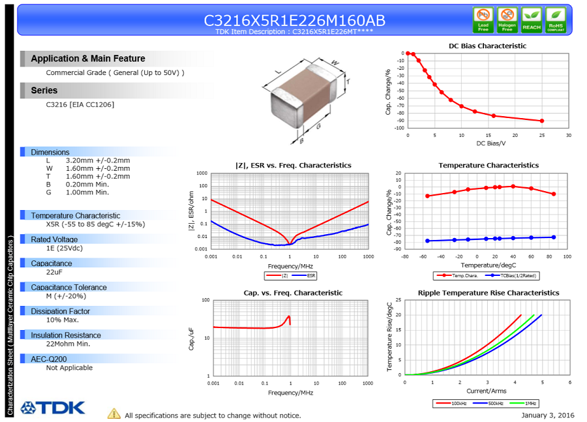This screenshot has width=587, height=422.
Task: Select the C3216 [EIA CC1206] text
Action: 80,104
